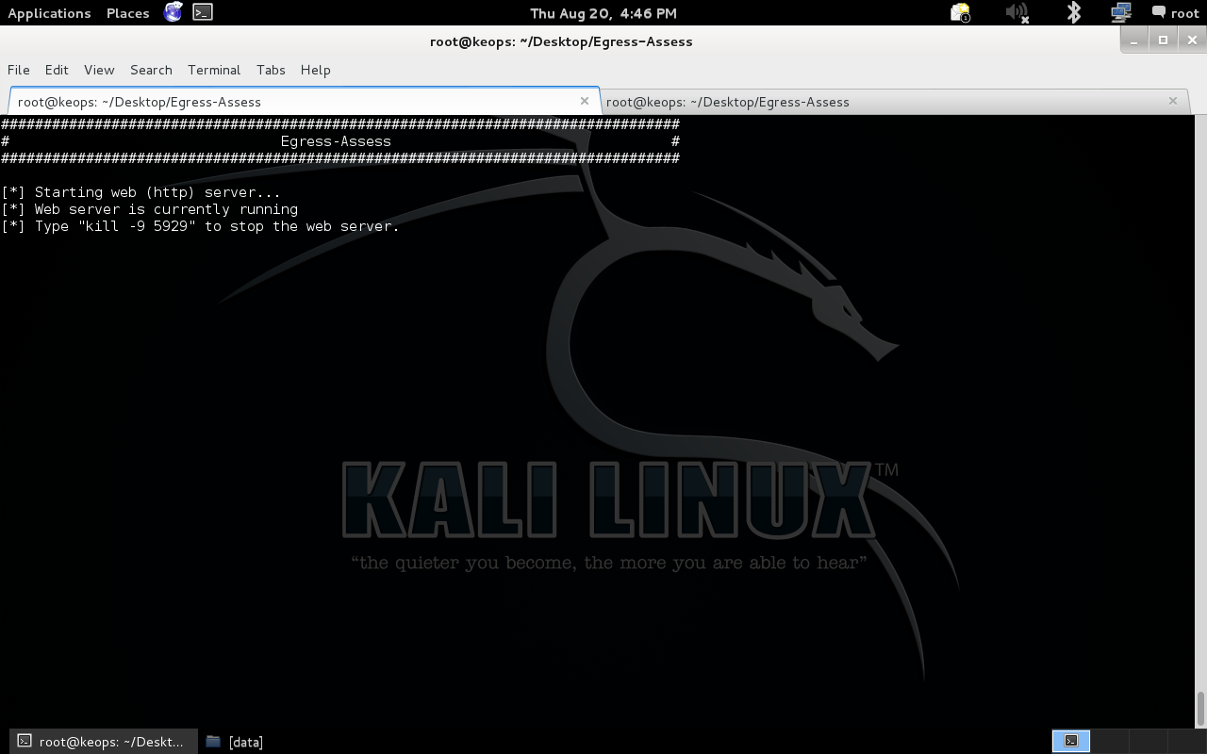This screenshot has width=1207, height=754.
Task: Switch to the [data] window in taskbar
Action: coord(234,742)
